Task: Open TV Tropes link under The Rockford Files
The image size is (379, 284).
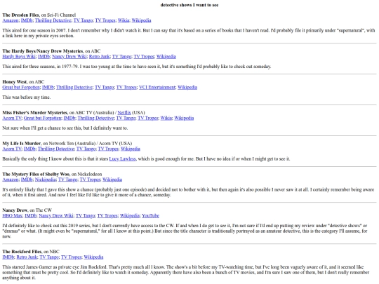Action: [x=72, y=257]
